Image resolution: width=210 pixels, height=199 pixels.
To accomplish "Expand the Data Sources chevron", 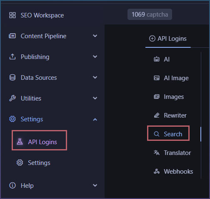I will (x=95, y=77).
